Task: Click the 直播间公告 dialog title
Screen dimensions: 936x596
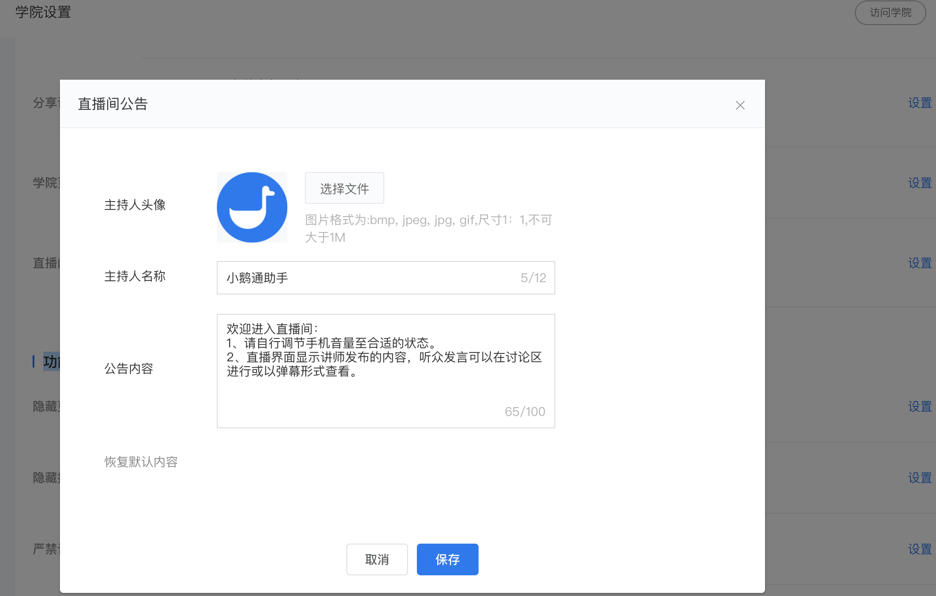Action: 113,104
